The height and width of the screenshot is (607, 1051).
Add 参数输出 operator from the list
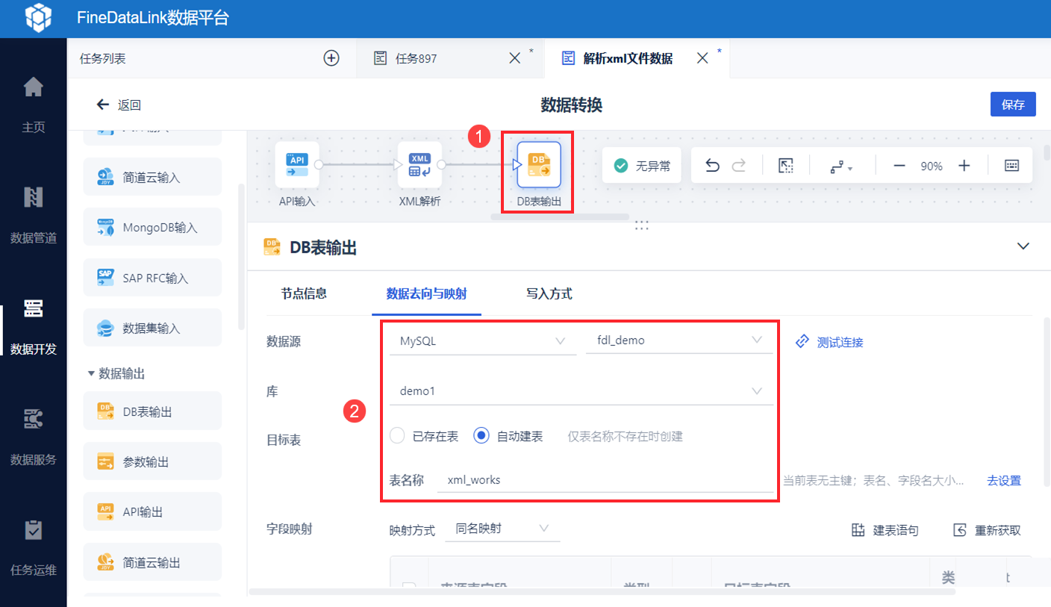click(x=152, y=461)
